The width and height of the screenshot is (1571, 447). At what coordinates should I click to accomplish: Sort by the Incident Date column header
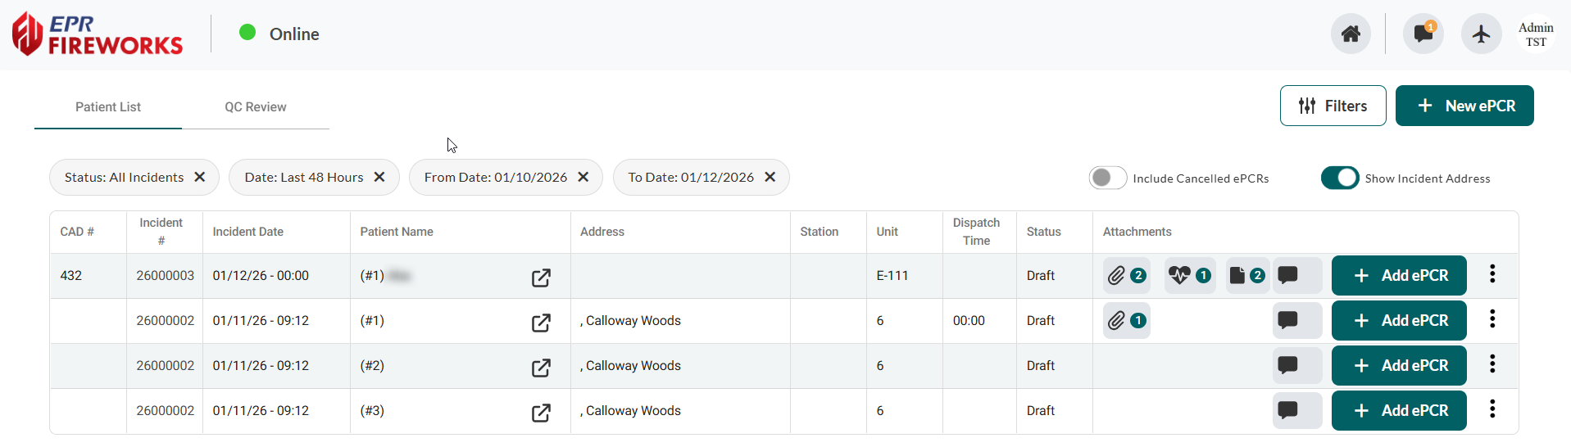click(248, 232)
